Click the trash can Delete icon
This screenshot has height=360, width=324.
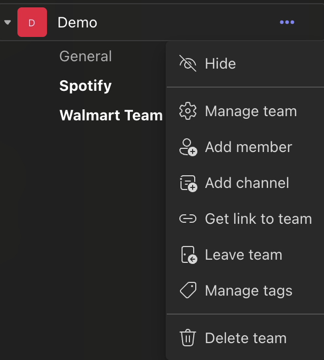[188, 338]
